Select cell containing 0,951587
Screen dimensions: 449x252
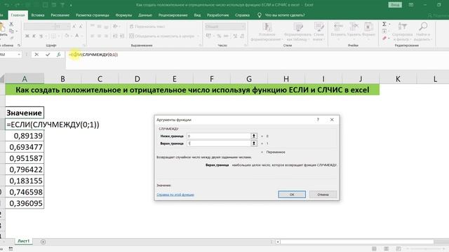click(x=25, y=158)
